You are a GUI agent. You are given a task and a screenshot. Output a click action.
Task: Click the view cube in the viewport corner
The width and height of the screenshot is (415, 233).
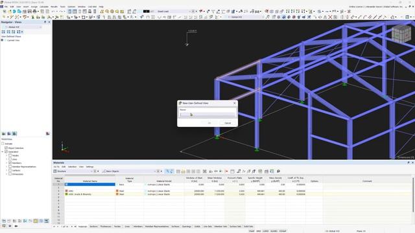[401, 34]
